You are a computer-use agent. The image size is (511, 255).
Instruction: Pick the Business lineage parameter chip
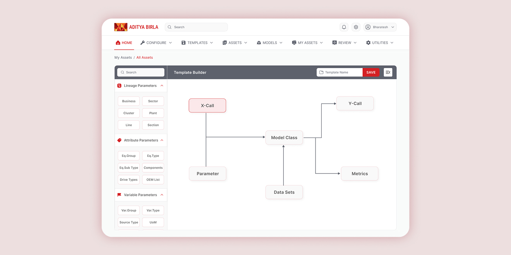click(x=129, y=101)
